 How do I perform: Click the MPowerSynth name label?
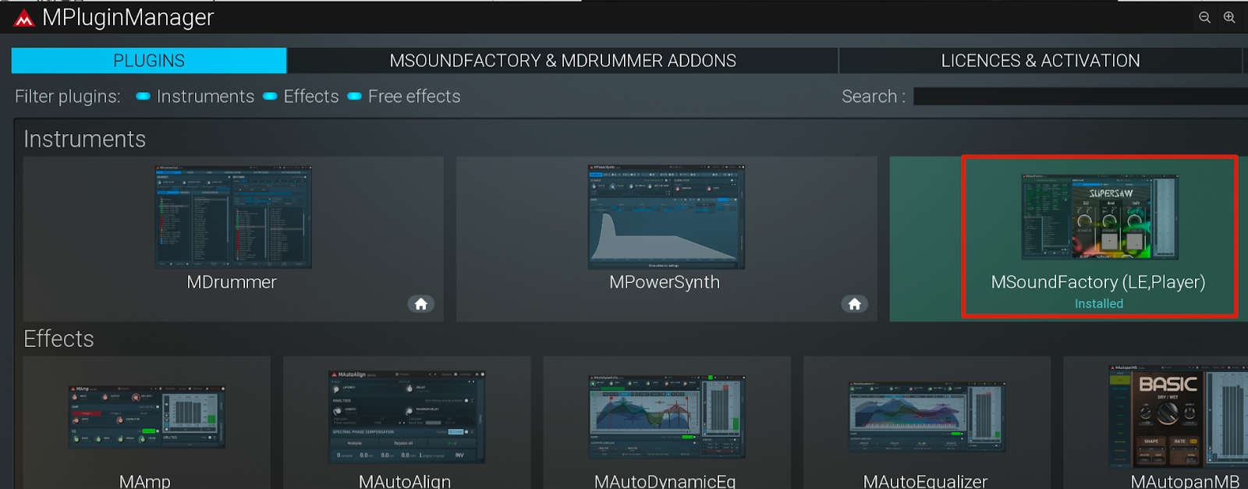tap(665, 282)
